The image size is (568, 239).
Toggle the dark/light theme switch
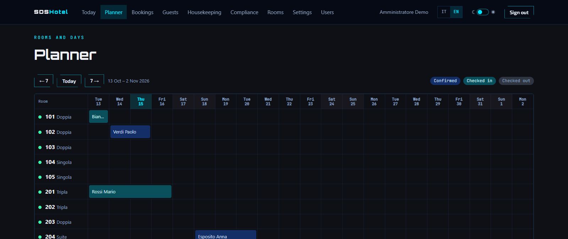482,12
